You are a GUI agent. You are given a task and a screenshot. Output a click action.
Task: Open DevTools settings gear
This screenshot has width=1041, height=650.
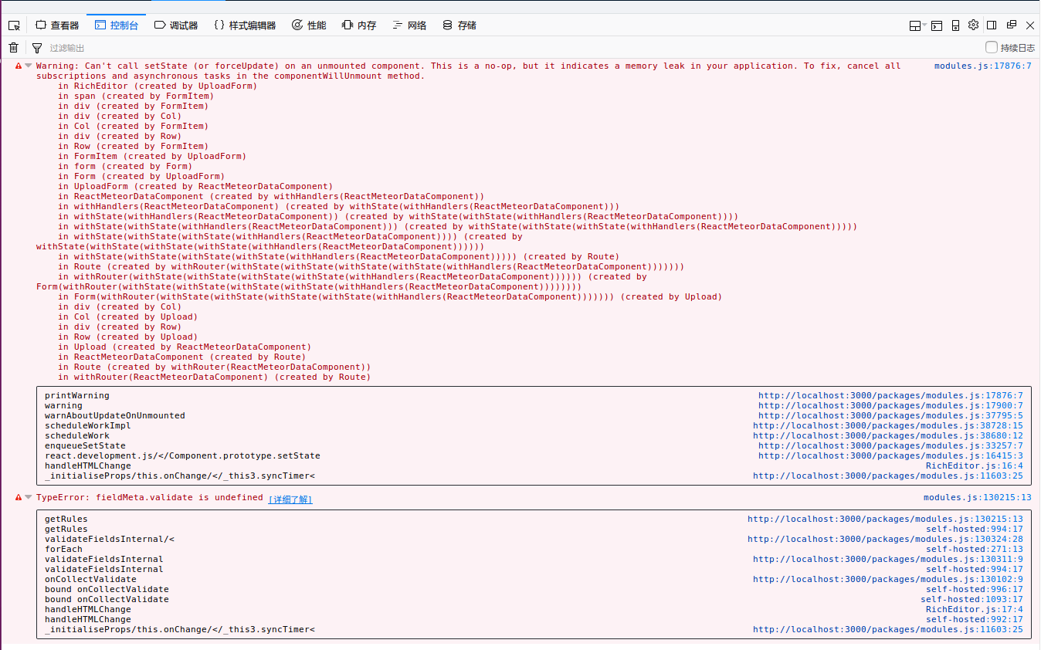[x=973, y=24]
